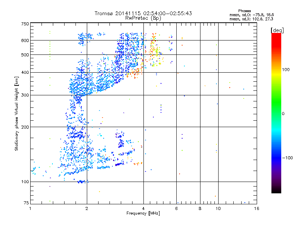This screenshot has width=302, height=227.
Task: Click the 'RwPretec (8p)' subtitle
Action: click(x=143, y=18)
